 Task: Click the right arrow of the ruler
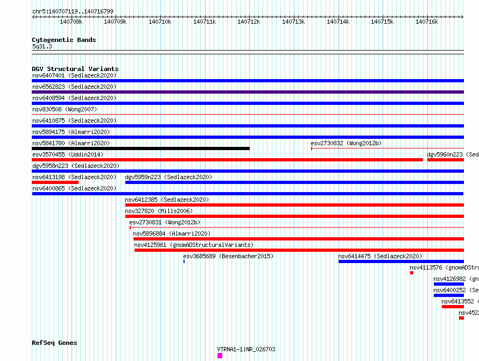[462, 17]
